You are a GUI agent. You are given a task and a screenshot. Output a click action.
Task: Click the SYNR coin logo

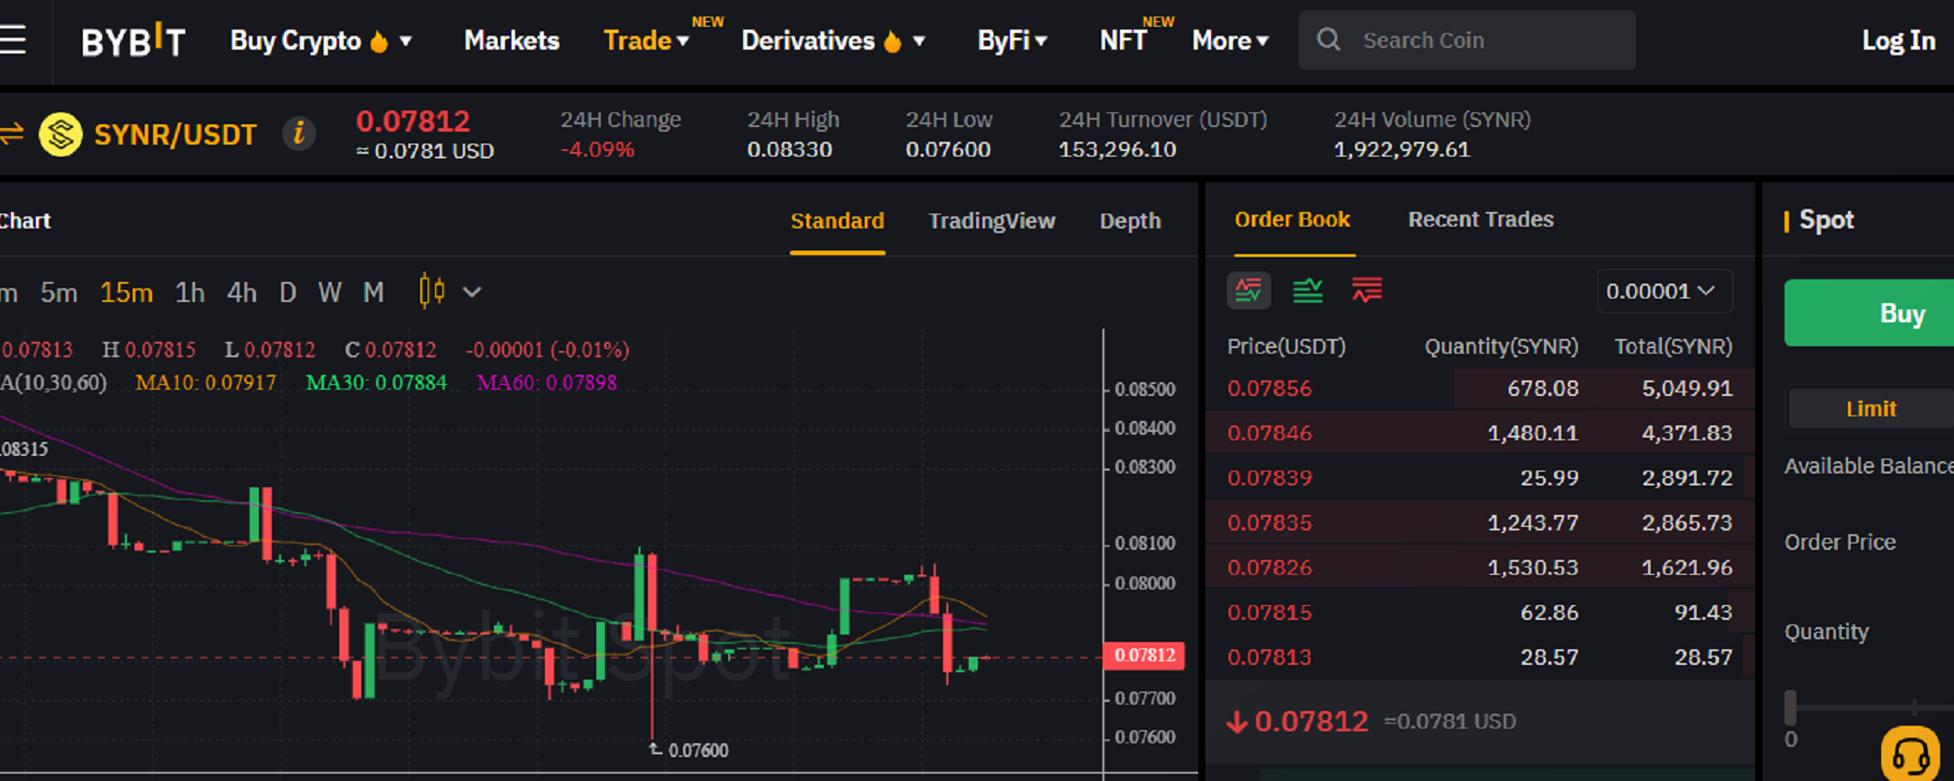pyautogui.click(x=61, y=134)
